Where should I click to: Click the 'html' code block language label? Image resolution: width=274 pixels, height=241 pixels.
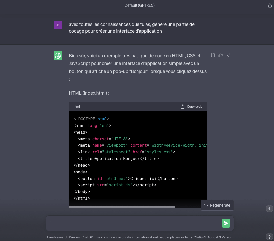(76, 107)
